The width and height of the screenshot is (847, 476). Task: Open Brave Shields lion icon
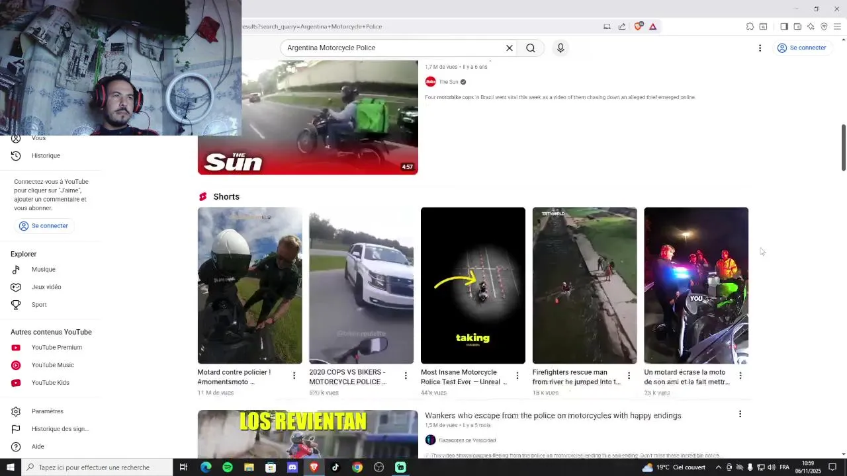click(638, 26)
